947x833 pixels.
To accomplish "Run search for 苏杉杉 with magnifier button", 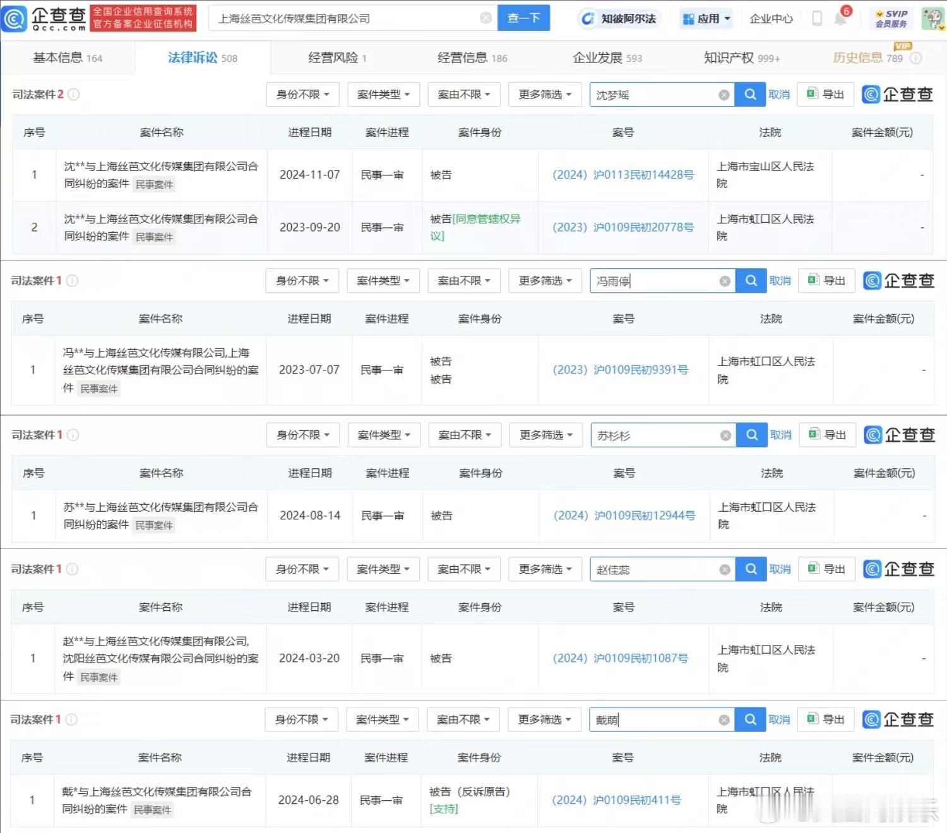I will coord(752,435).
